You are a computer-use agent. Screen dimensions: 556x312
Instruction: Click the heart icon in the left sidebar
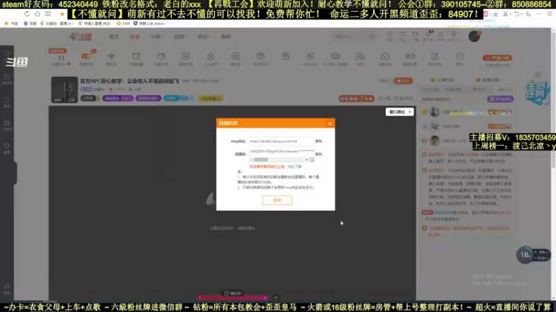pyautogui.click(x=7, y=54)
